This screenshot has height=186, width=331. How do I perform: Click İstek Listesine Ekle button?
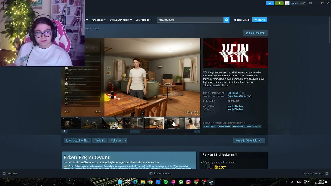(x=77, y=141)
